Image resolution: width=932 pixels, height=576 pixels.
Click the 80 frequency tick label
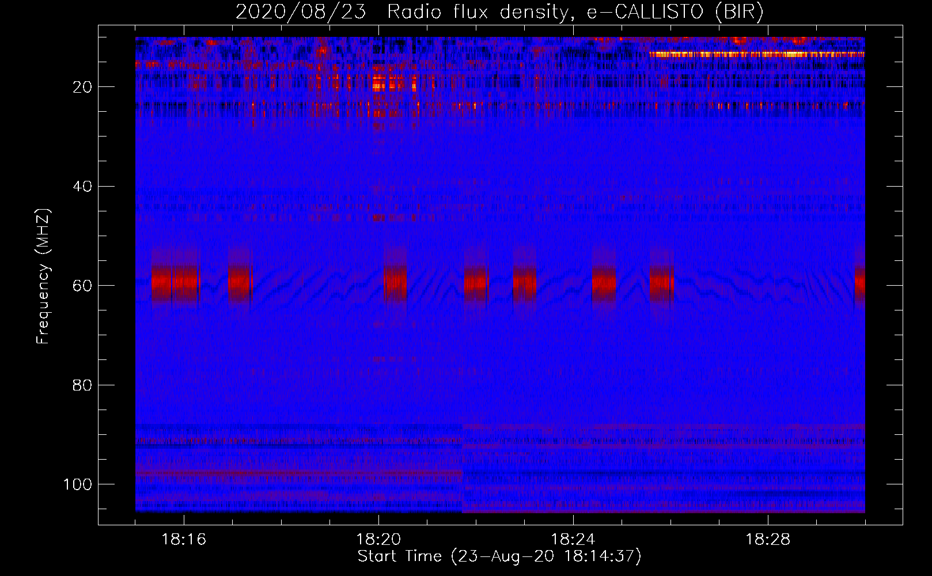(82, 385)
